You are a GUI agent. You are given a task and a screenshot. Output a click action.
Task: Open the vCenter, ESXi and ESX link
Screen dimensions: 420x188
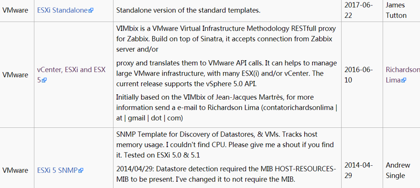pyautogui.click(x=71, y=75)
